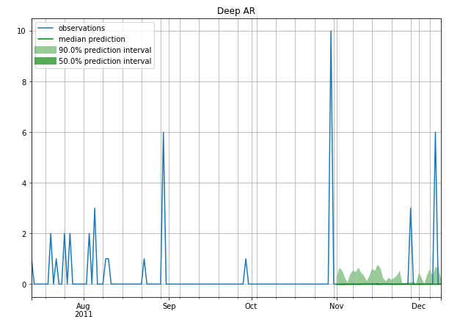Image resolution: width=460 pixels, height=322 pixels.
Task: Select the 50.0% prediction interval legend swatch
Action: coord(45,61)
